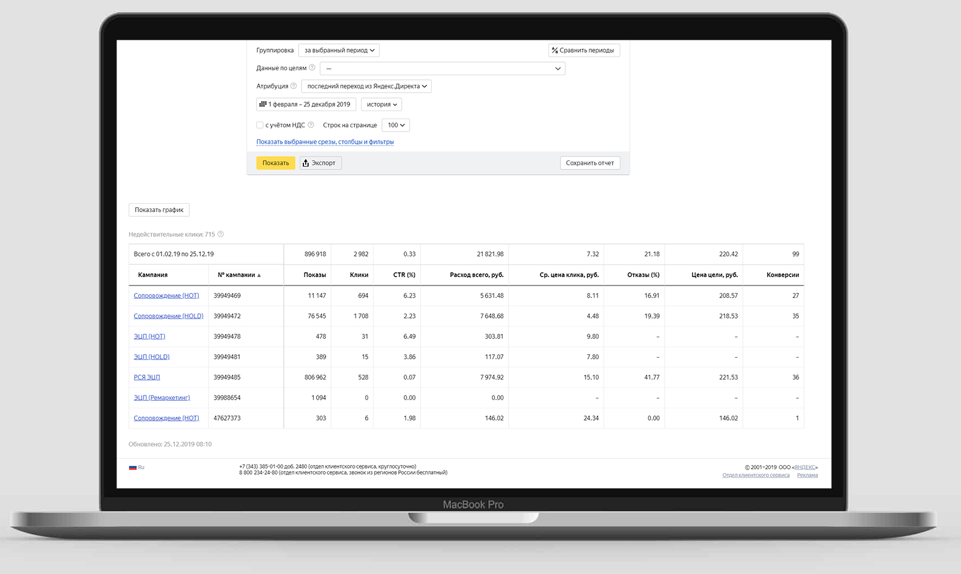Screen dimensions: 961x574
Task: Enable с учётом НДС checkbox
Action: [x=260, y=125]
